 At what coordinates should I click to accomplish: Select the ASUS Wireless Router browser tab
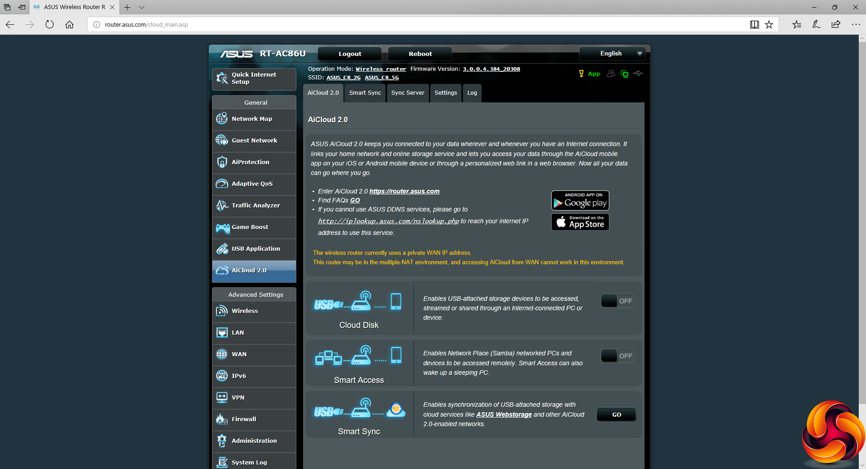(74, 7)
